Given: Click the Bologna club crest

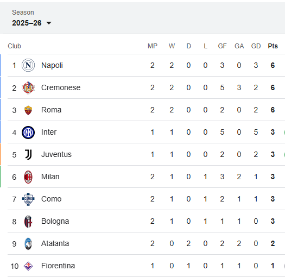Looking at the screenshot, I should [x=28, y=222].
